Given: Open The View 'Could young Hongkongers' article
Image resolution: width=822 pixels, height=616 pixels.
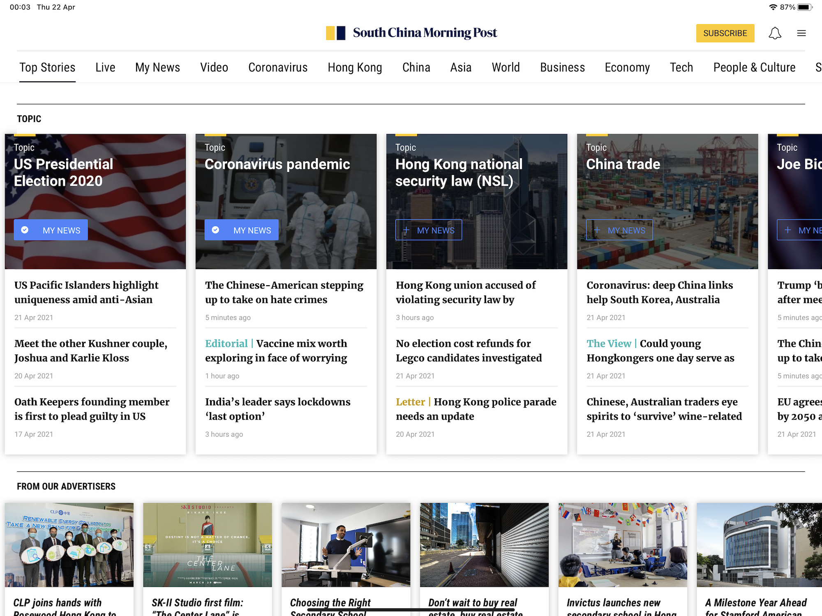Looking at the screenshot, I should tap(660, 351).
